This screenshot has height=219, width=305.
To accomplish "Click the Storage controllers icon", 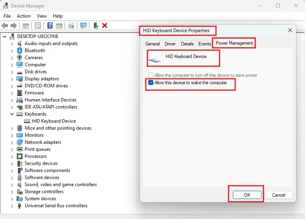I will point(20,192).
